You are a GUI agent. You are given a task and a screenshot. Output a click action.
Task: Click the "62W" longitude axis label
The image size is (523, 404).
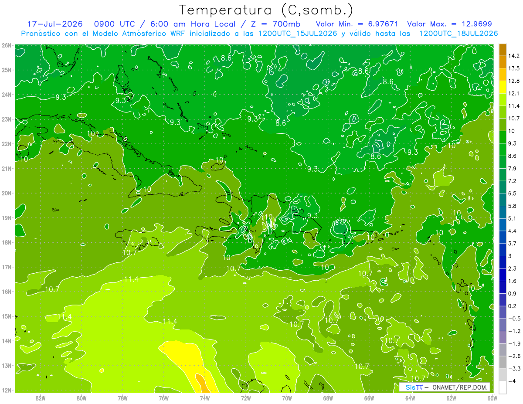(451, 398)
